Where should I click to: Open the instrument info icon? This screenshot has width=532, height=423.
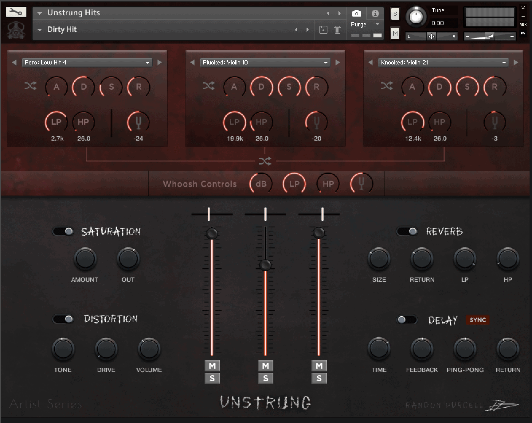click(375, 13)
